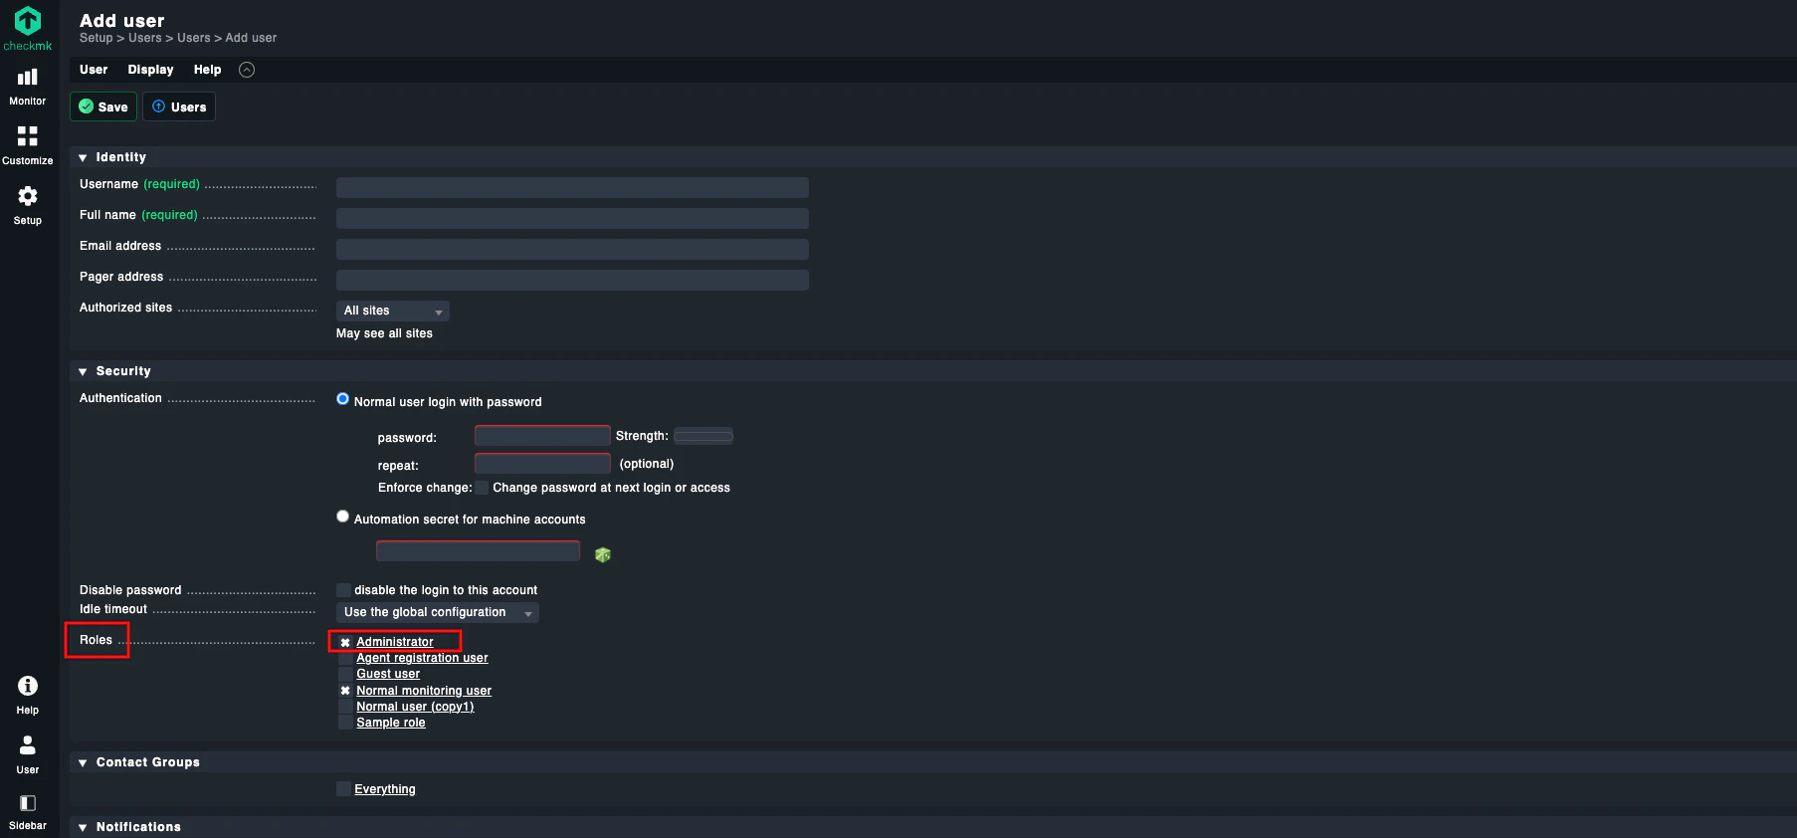Collapse the Security section
The height and width of the screenshot is (838, 1797).
[83, 371]
